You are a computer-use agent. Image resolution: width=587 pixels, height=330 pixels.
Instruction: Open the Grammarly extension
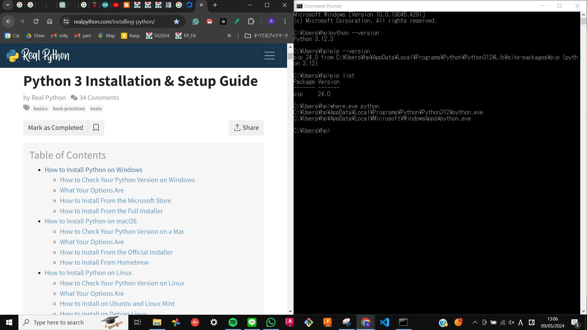(x=196, y=21)
